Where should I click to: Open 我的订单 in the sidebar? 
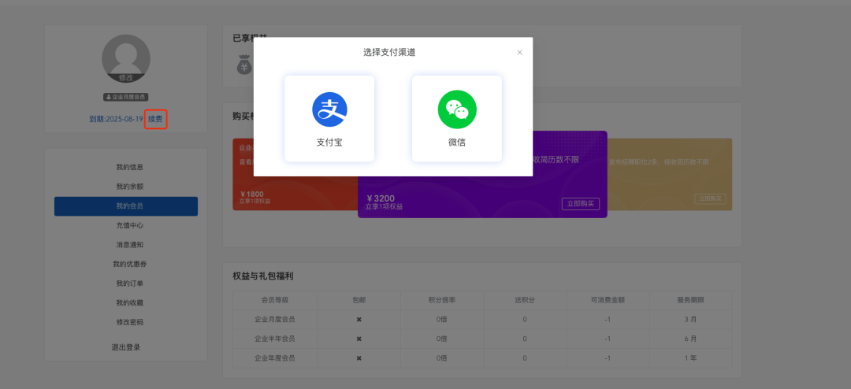click(x=130, y=283)
